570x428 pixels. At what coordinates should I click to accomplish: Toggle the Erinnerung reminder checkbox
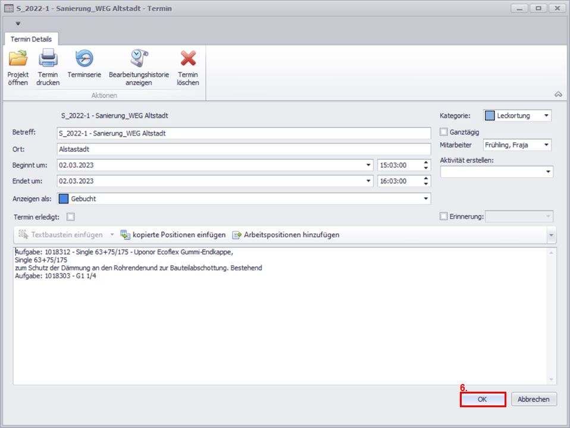(x=443, y=217)
